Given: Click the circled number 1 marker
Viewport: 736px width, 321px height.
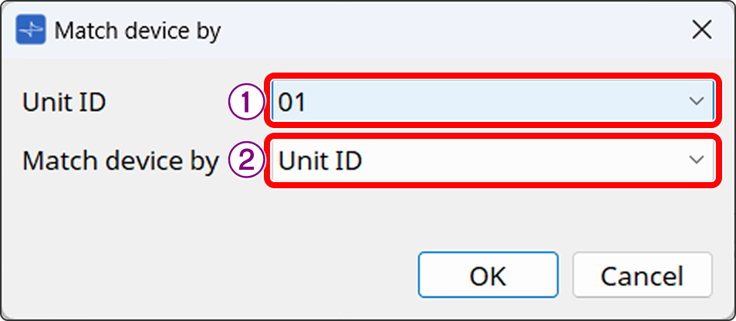Looking at the screenshot, I should click(245, 103).
